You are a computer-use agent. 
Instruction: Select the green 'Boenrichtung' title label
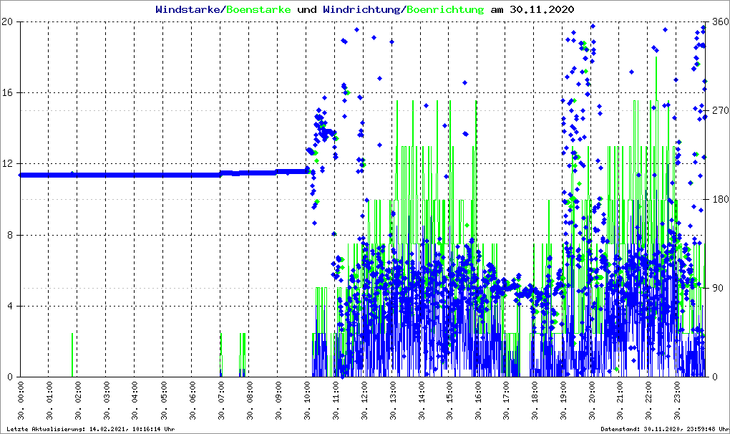[445, 9]
